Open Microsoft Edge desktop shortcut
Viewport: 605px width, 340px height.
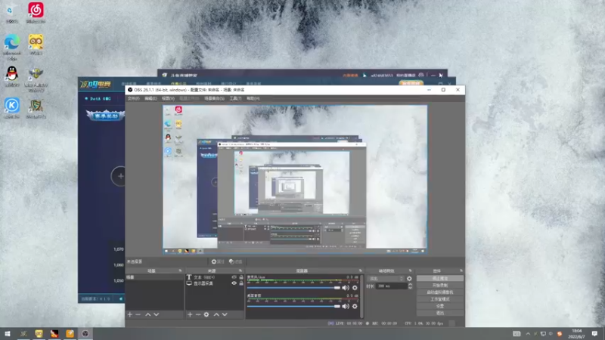(12, 47)
